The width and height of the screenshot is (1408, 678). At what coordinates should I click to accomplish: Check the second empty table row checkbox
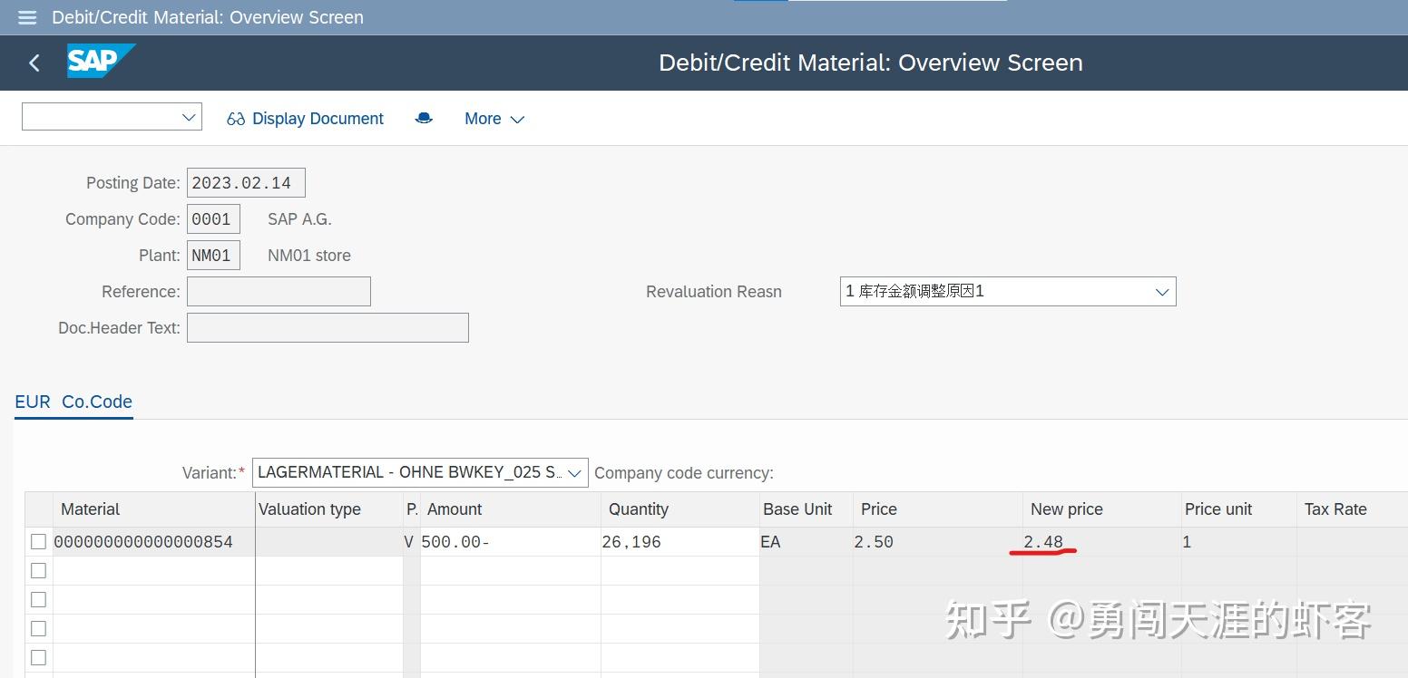click(x=37, y=570)
